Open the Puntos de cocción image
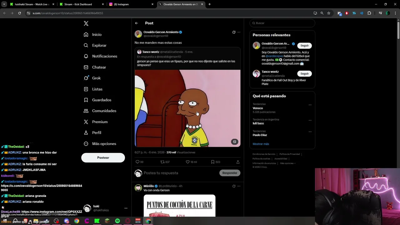400x225 pixels. tap(179, 206)
